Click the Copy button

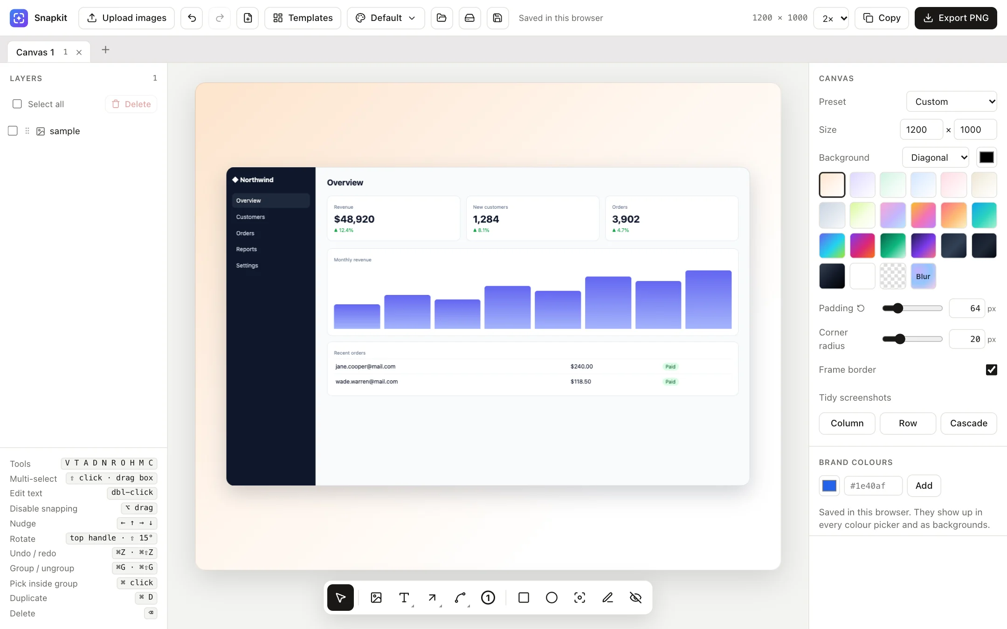882,18
